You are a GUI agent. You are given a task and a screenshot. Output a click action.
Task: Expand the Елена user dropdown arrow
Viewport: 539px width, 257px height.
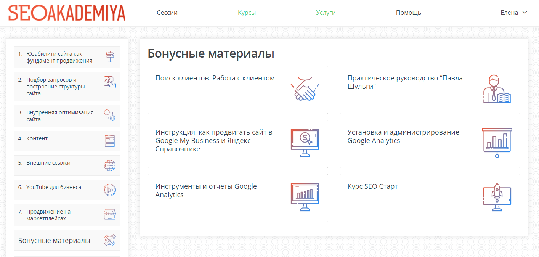coord(525,12)
